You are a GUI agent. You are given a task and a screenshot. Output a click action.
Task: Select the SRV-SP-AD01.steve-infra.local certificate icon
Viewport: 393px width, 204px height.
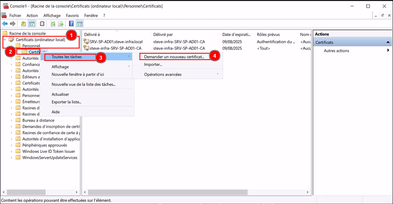[86, 42]
